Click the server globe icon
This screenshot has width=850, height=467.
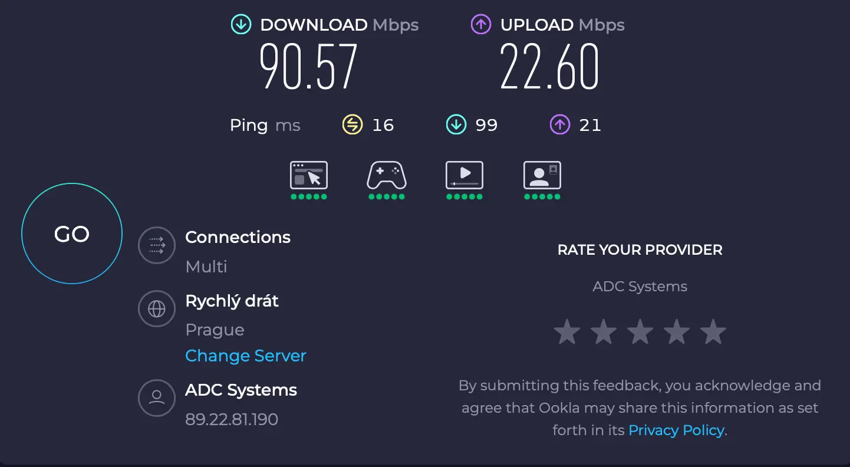156,308
